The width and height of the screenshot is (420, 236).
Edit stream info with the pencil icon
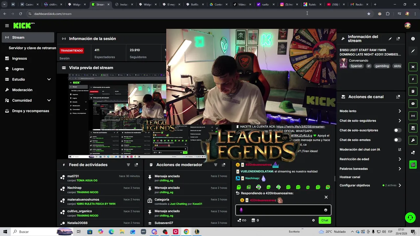pos(390,39)
